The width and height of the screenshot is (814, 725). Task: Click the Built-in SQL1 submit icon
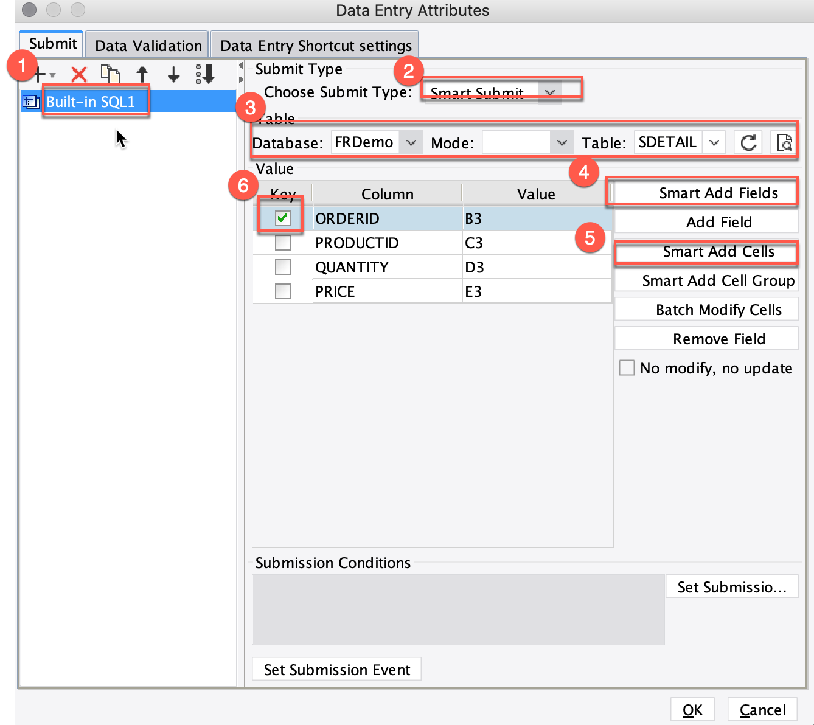[x=31, y=102]
